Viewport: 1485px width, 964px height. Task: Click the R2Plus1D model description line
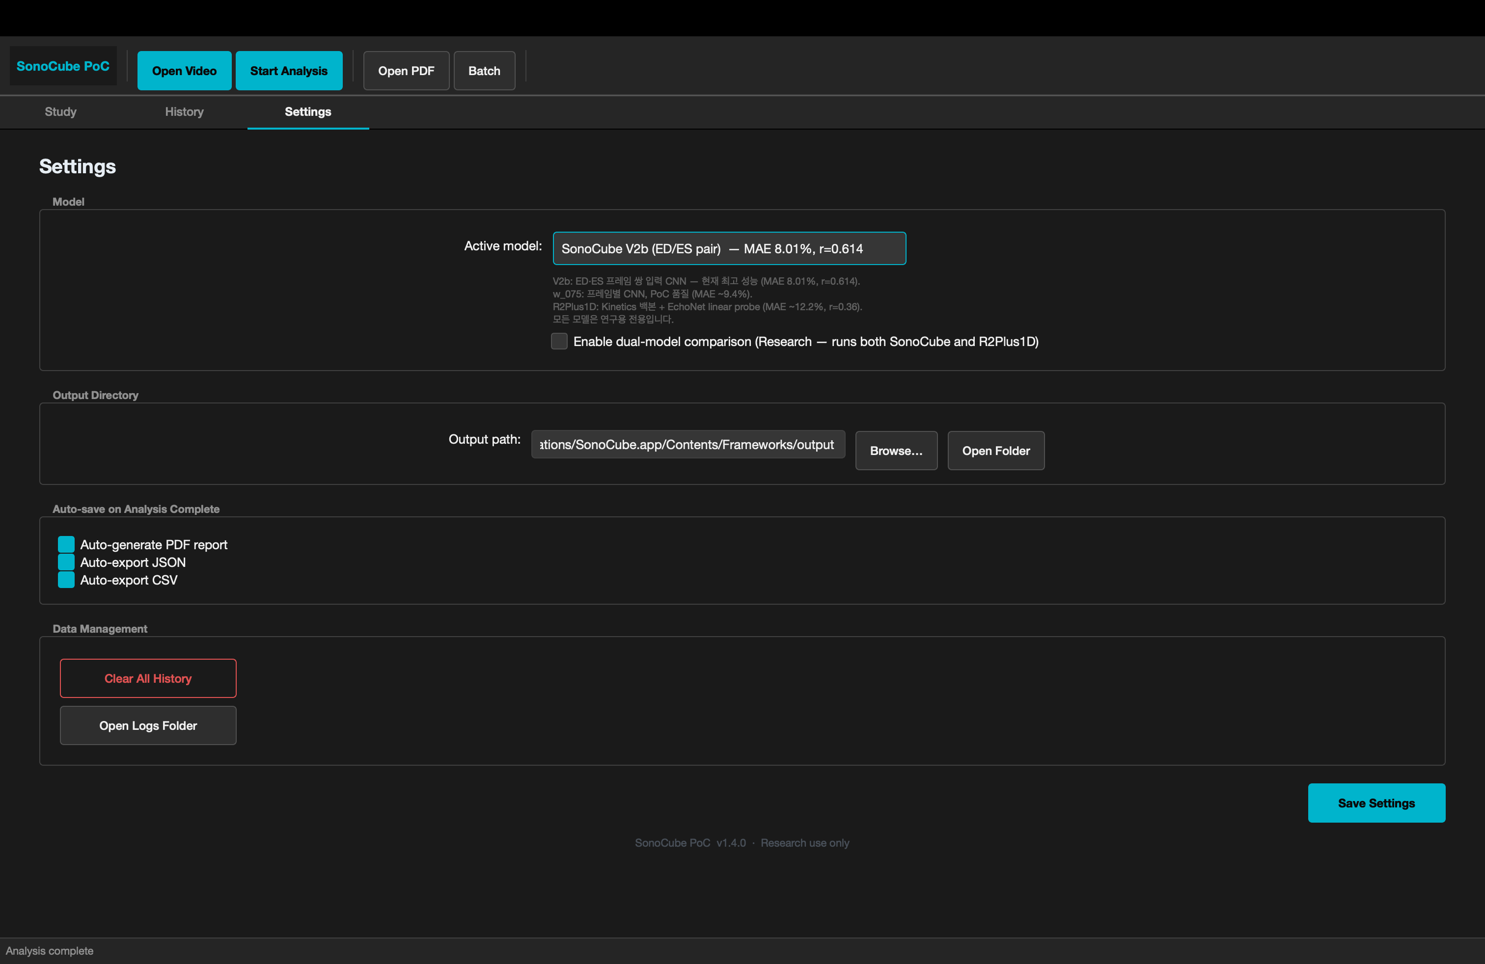(708, 306)
